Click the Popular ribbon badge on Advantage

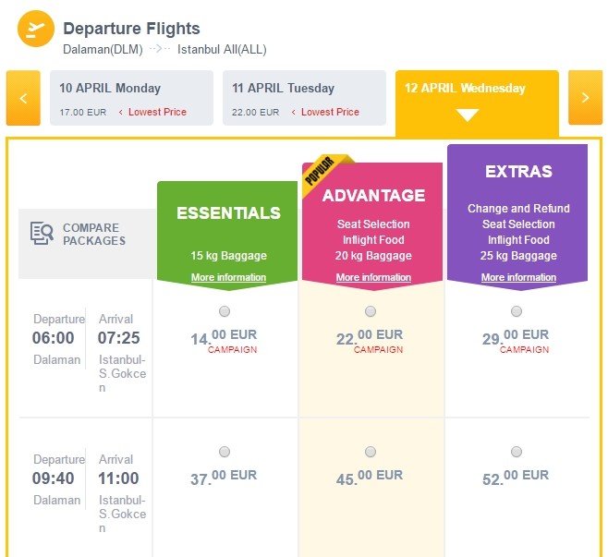[319, 170]
